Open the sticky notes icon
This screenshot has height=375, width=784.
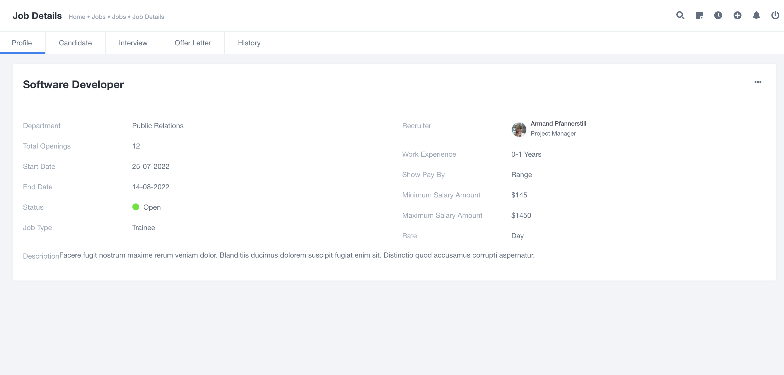tap(699, 16)
